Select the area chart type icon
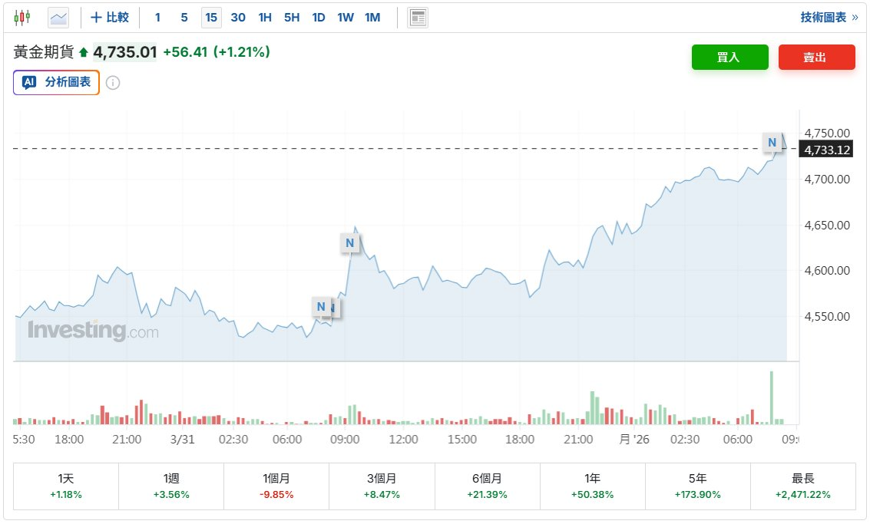This screenshot has height=524, width=870. click(x=58, y=17)
